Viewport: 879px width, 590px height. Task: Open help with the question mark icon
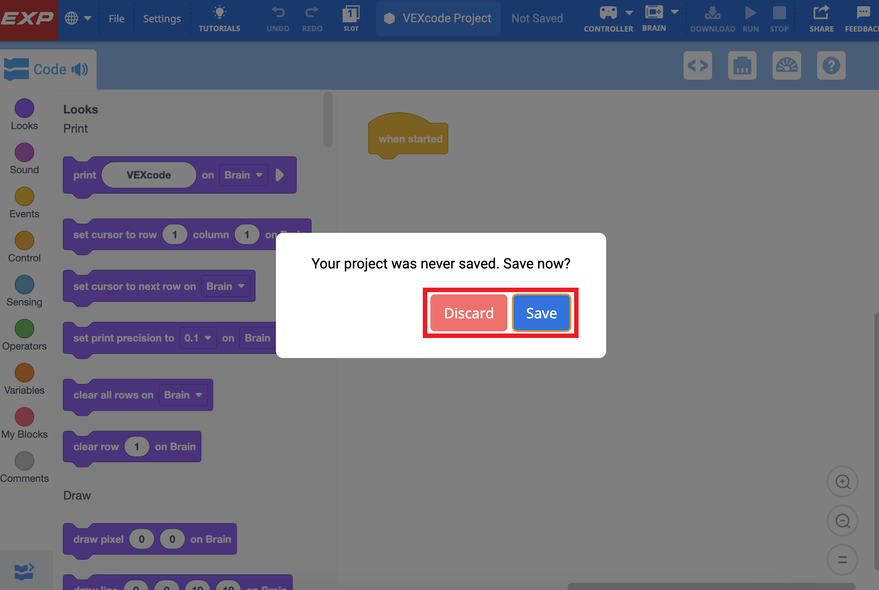point(831,65)
